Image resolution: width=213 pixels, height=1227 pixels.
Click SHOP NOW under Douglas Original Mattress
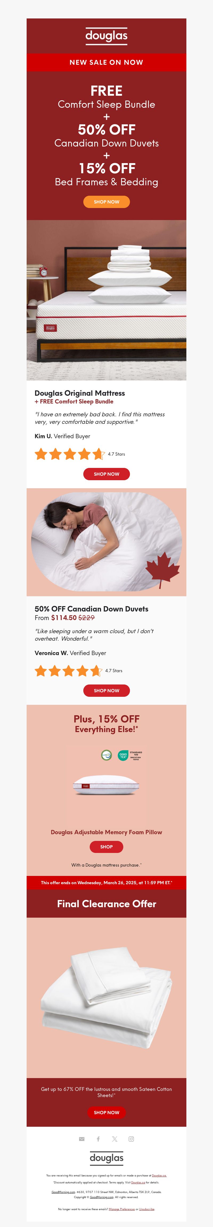tap(106, 474)
